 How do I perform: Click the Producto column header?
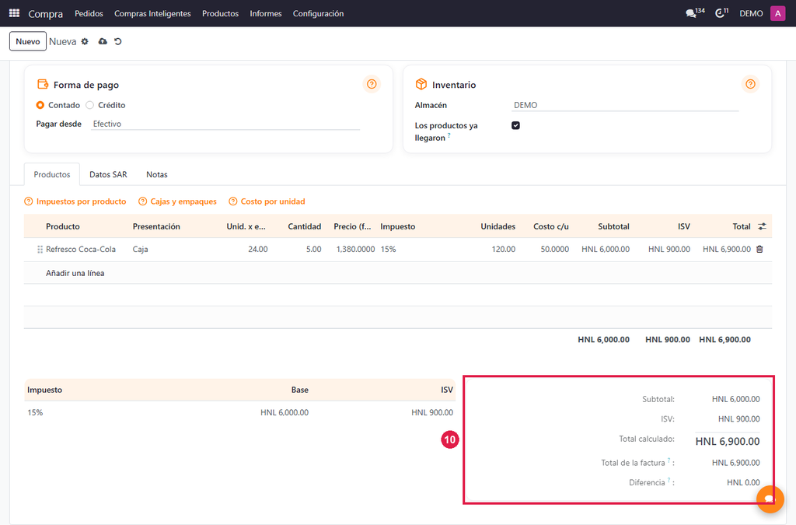click(x=63, y=226)
